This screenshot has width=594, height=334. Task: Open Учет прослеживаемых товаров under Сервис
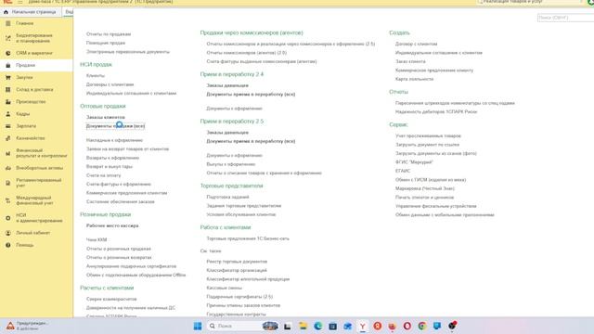(428, 136)
